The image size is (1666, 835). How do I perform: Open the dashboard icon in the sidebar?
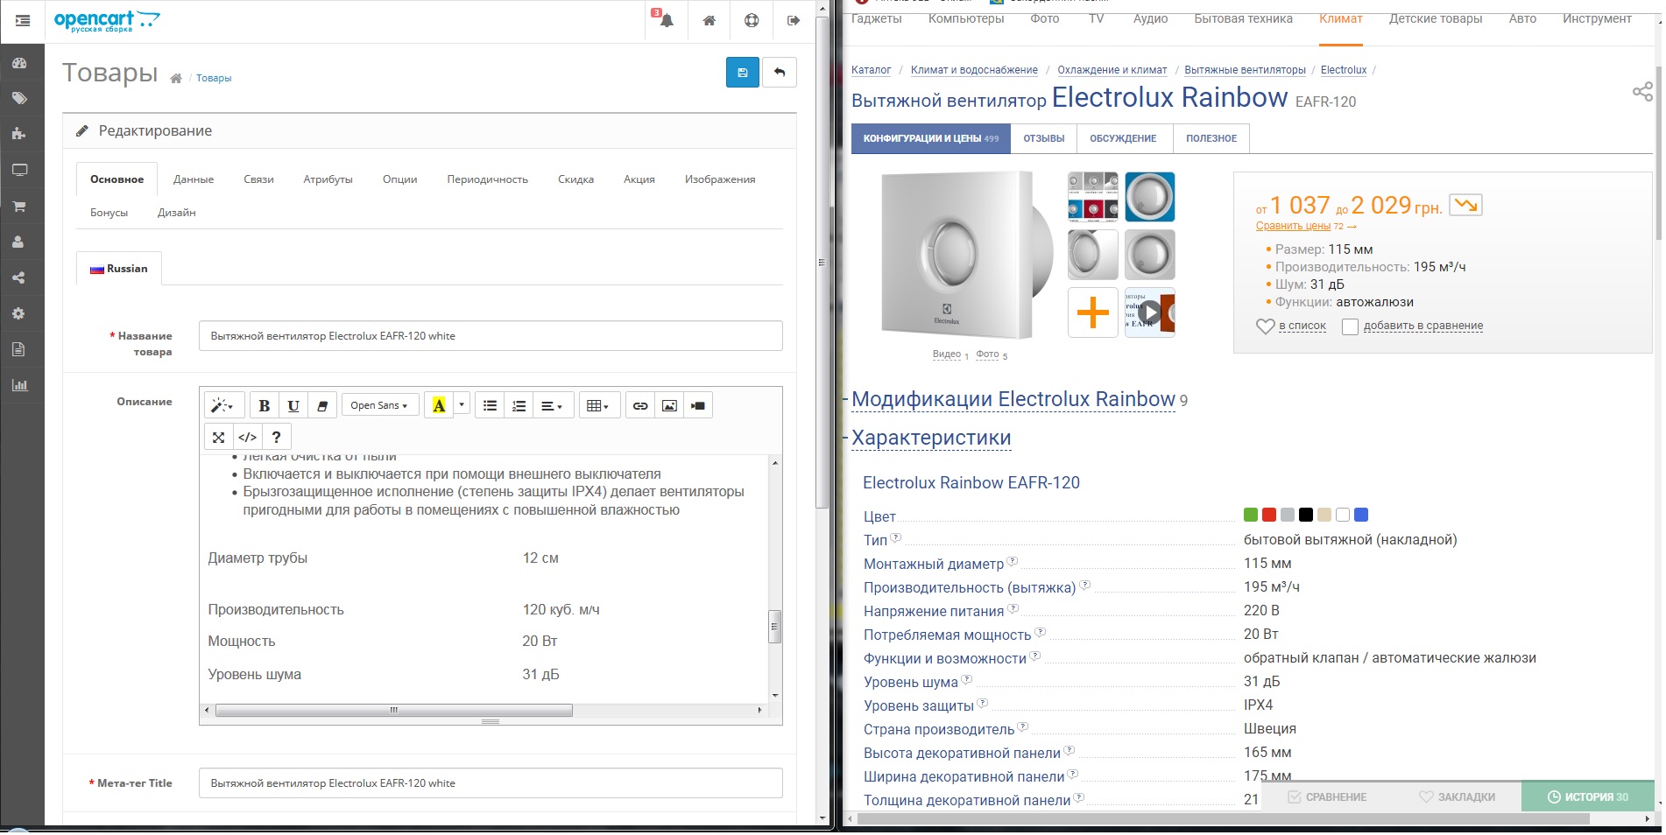[x=19, y=63]
